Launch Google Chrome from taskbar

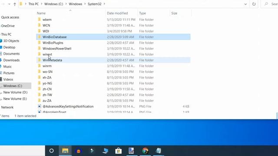click(145, 151)
